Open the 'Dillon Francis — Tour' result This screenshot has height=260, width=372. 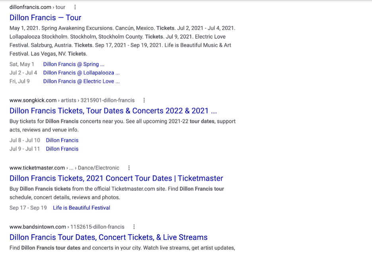[x=45, y=17]
